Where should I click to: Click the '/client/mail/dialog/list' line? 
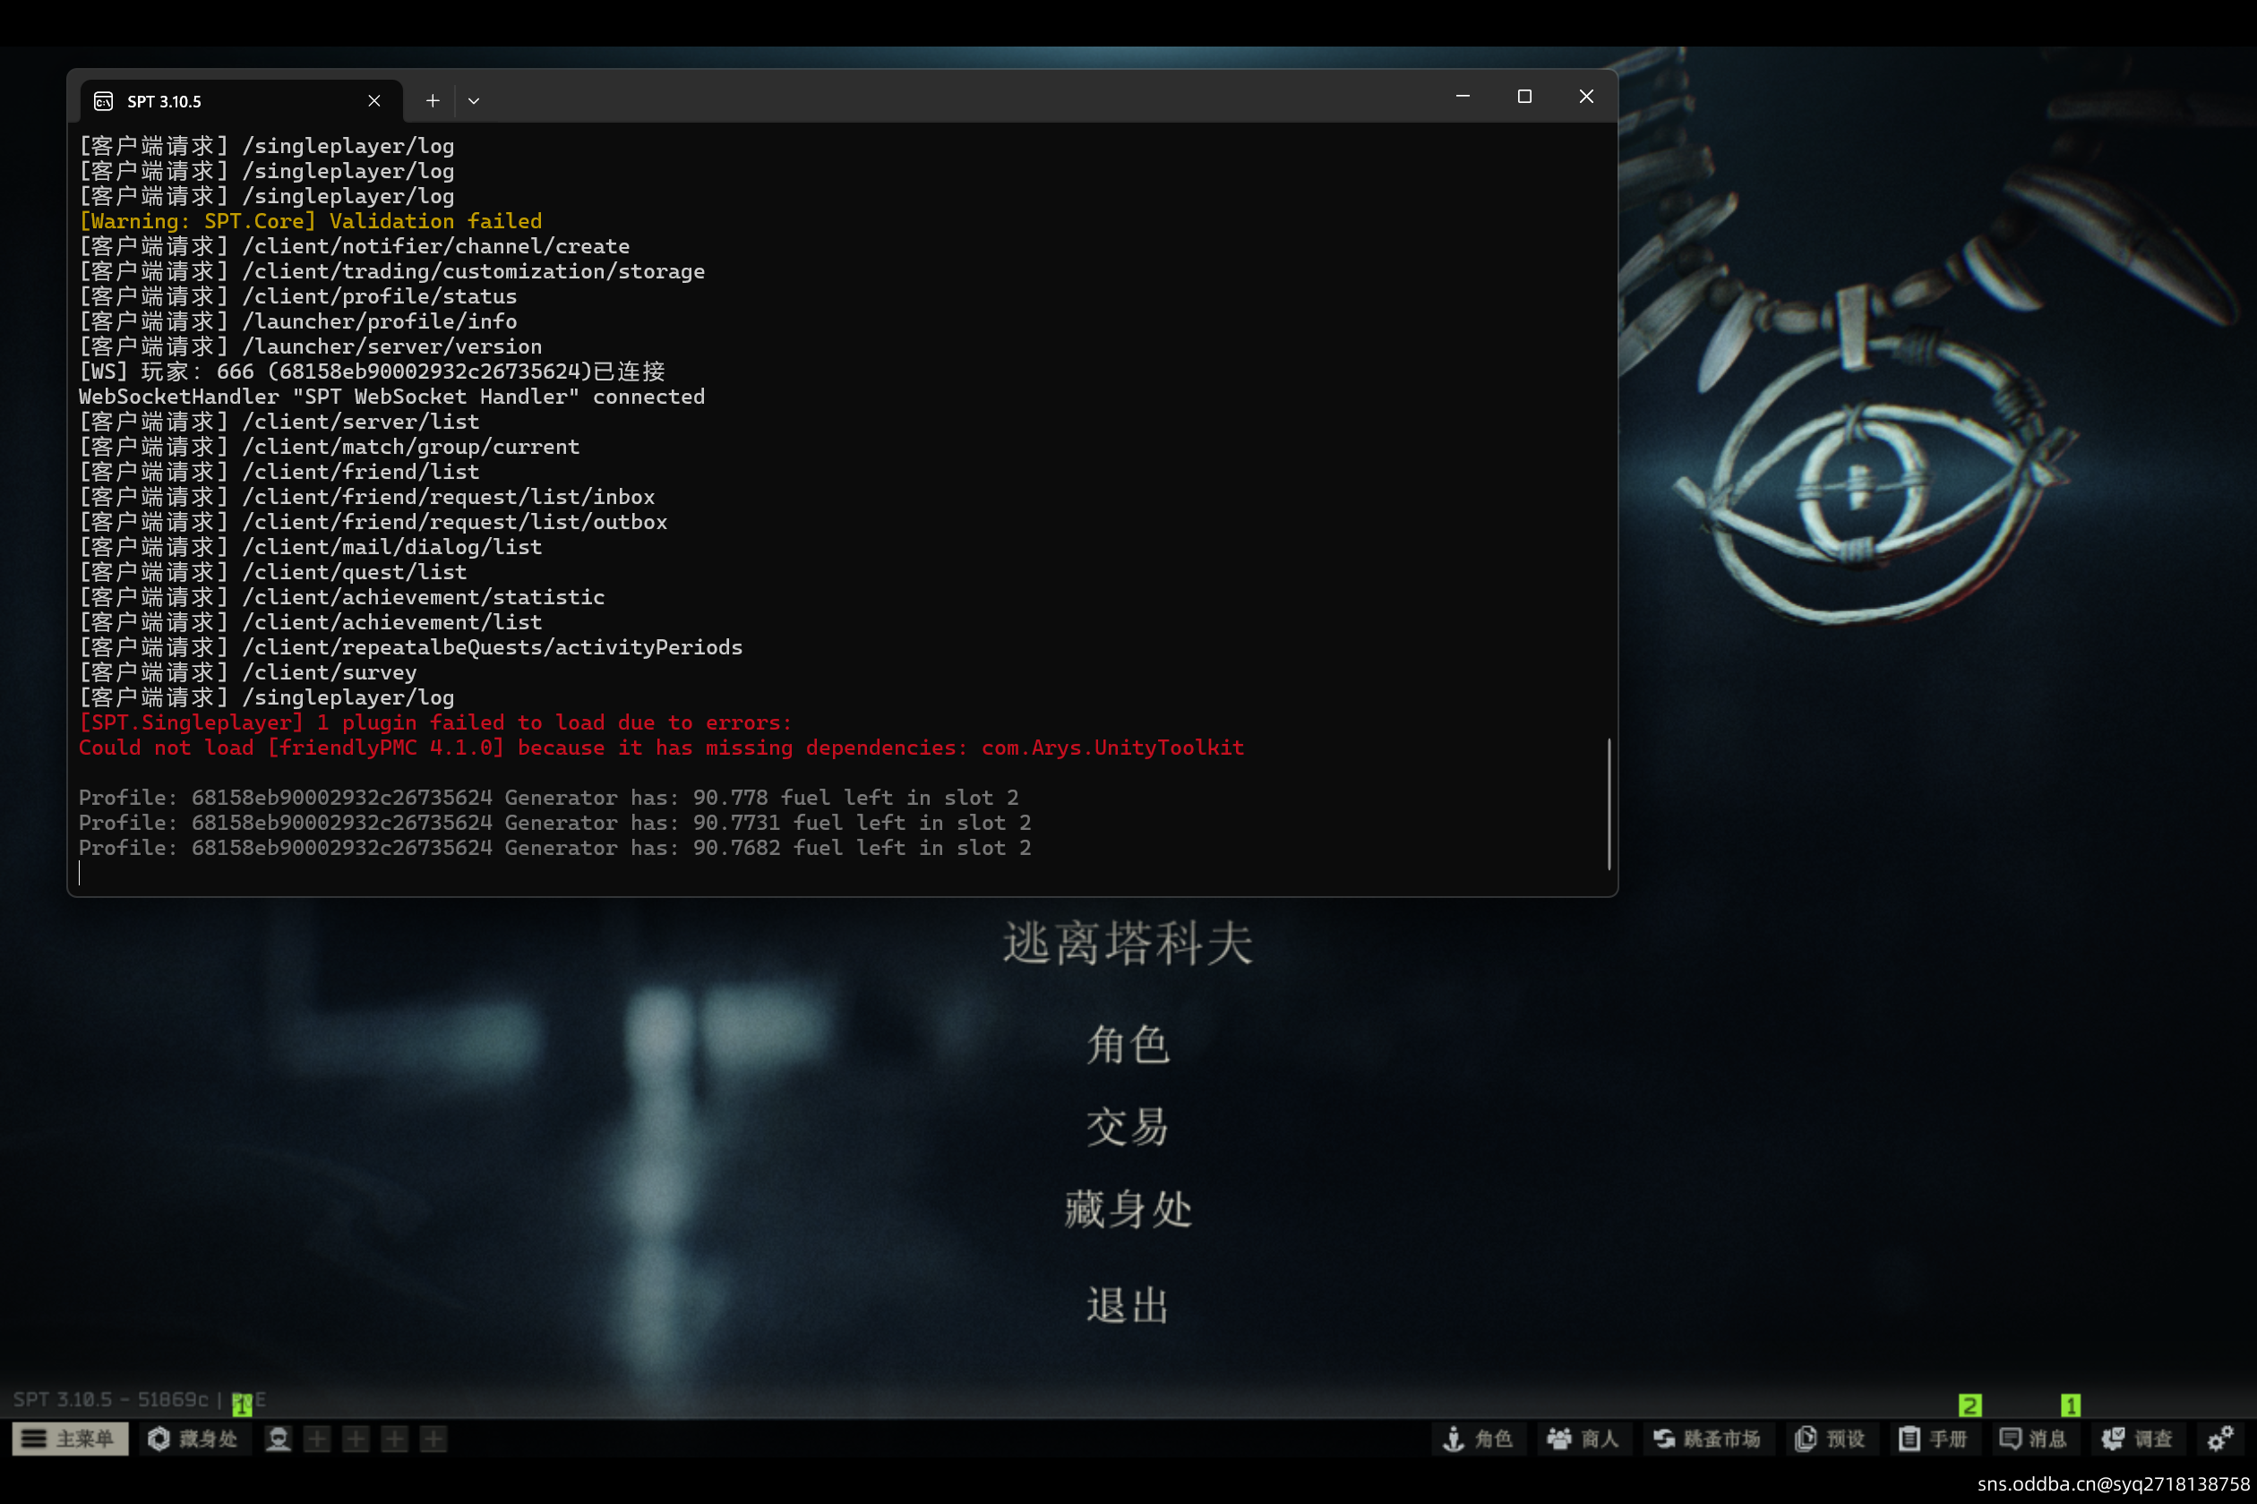tap(310, 547)
